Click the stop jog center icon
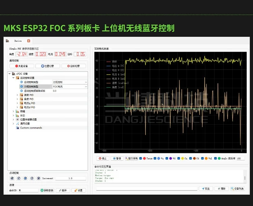The image size is (253, 206). [x=25, y=178]
